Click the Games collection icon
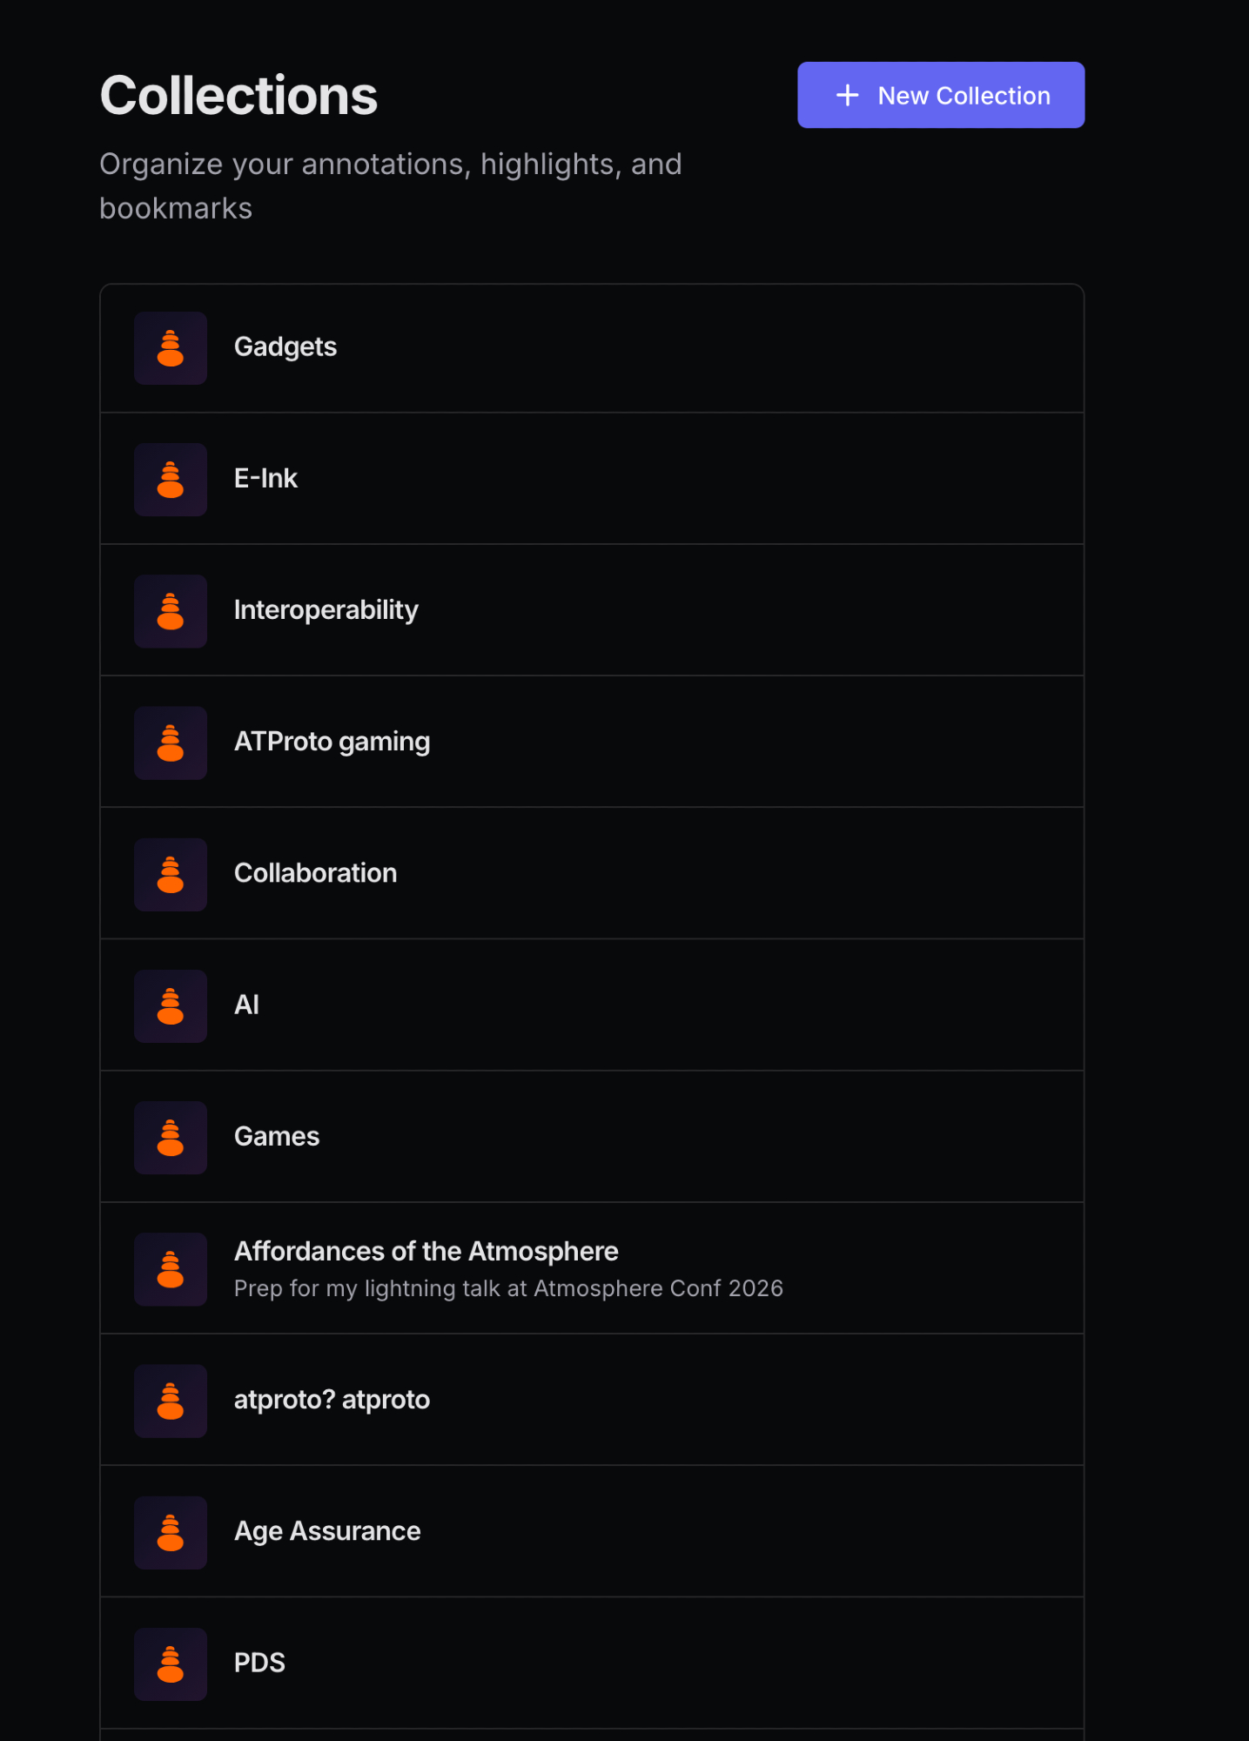 click(x=171, y=1137)
